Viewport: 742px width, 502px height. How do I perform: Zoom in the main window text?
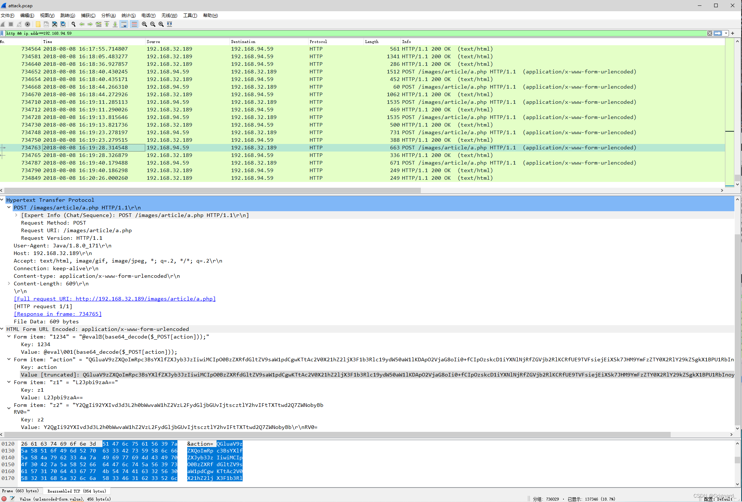[x=144, y=24]
